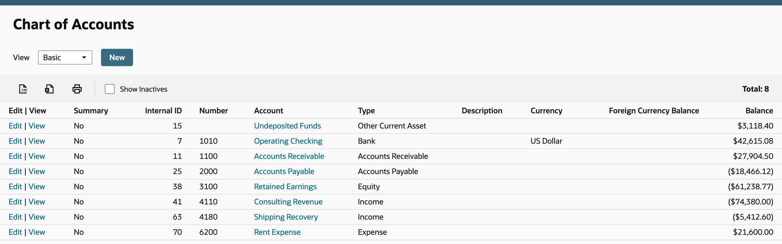Edit the Accounts Payable row
782x244 pixels.
pos(15,171)
